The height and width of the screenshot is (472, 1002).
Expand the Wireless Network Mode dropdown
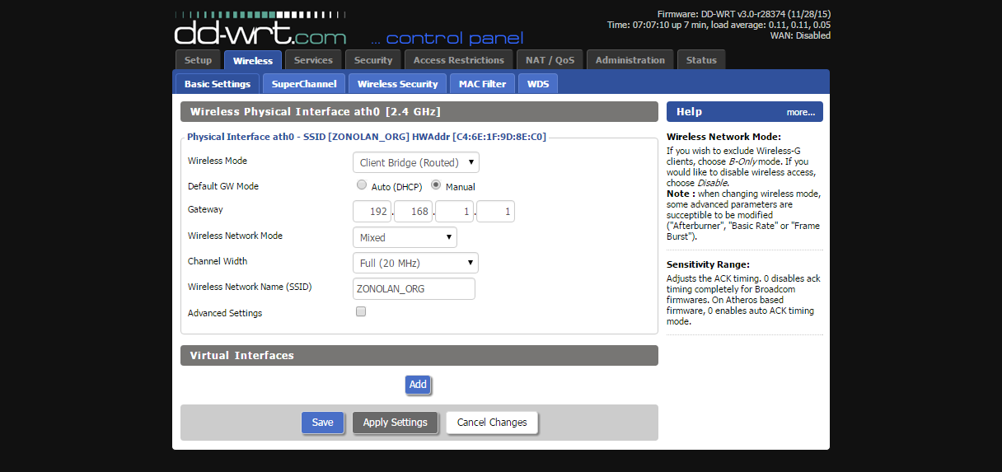405,237
